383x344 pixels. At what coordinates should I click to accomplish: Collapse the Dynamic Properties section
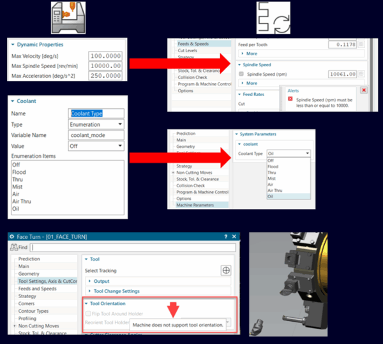tap(15, 45)
